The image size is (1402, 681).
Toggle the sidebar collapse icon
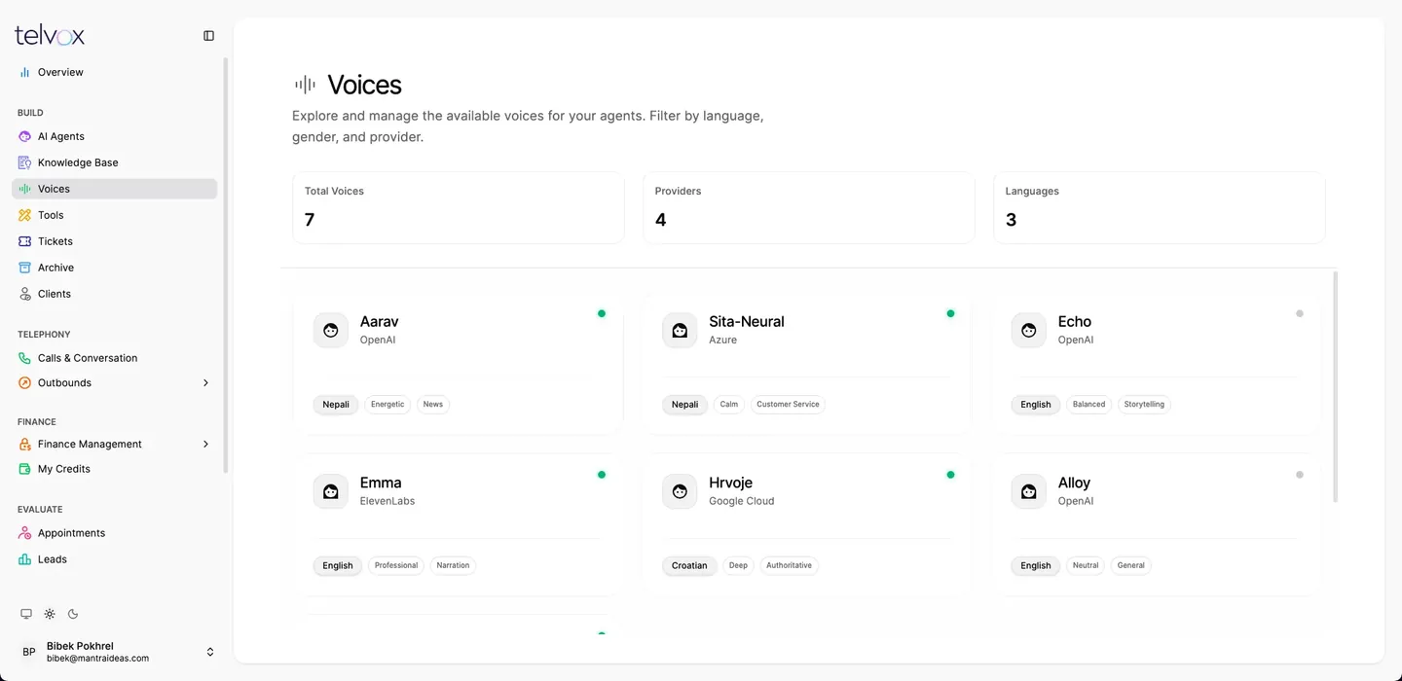[x=208, y=36]
